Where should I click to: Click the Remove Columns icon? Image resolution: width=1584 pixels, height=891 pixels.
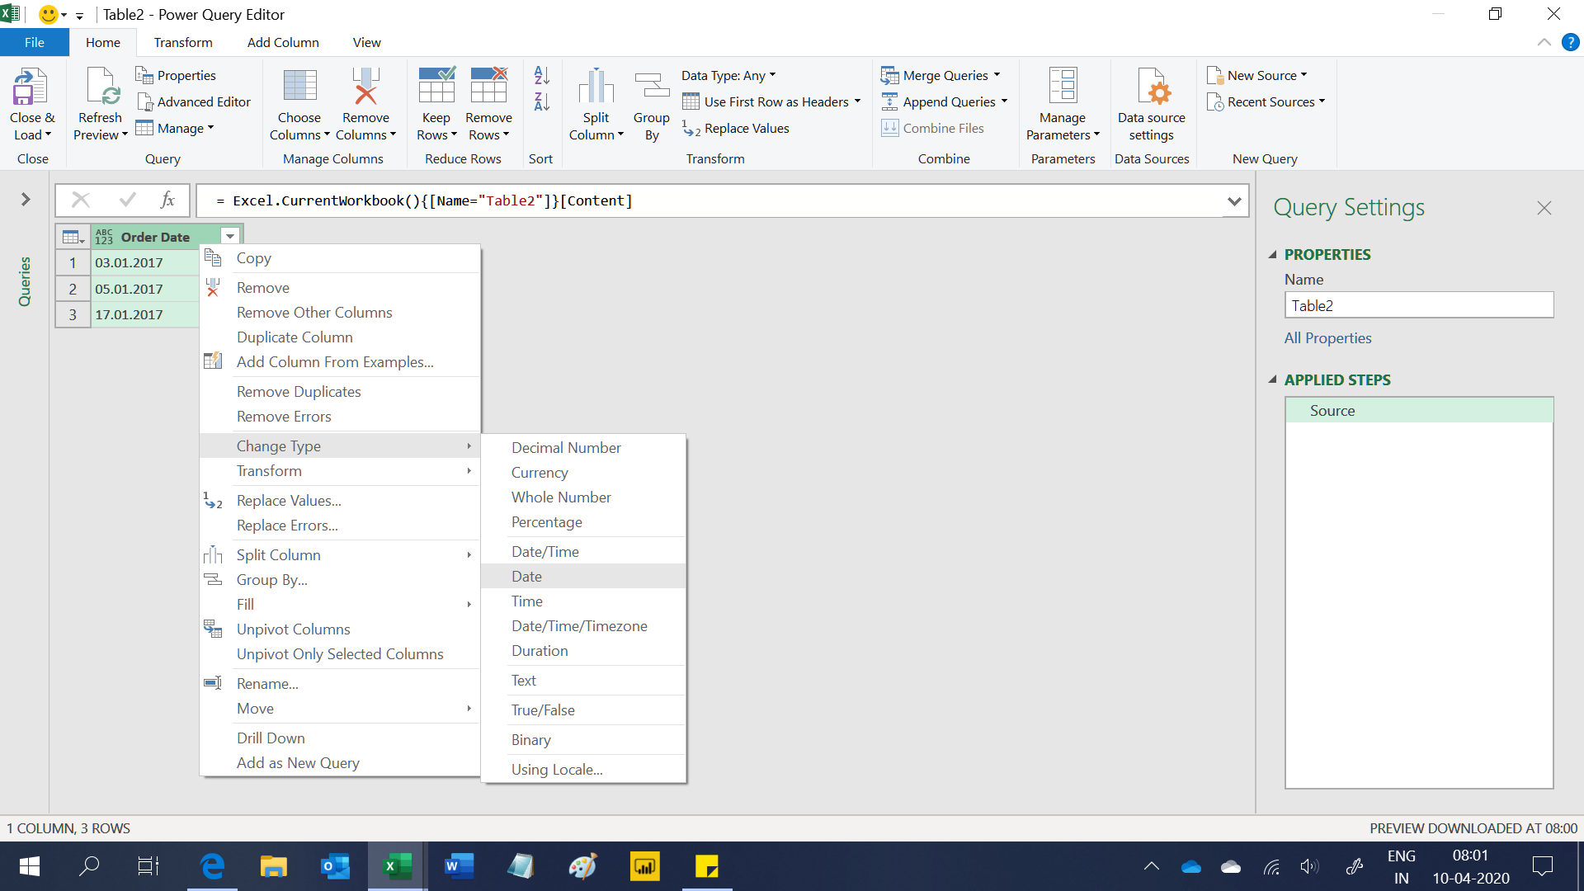pos(365,87)
